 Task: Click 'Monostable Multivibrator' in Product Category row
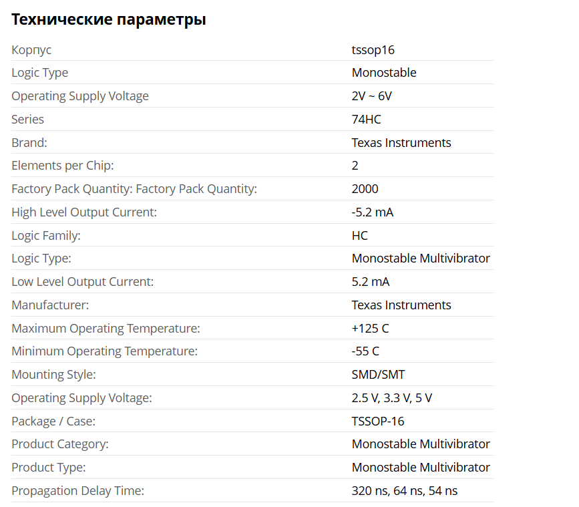[x=420, y=444]
